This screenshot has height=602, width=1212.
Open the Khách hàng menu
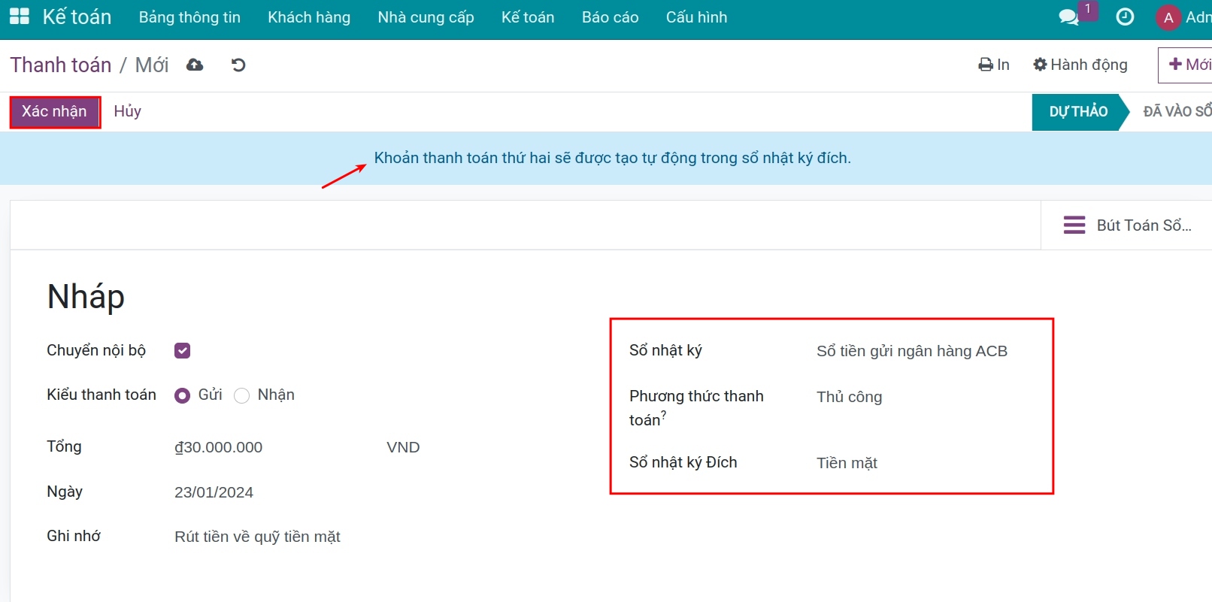(309, 17)
